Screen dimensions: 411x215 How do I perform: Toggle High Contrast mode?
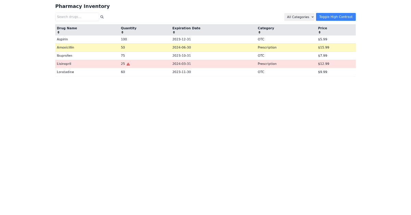coord(336,17)
